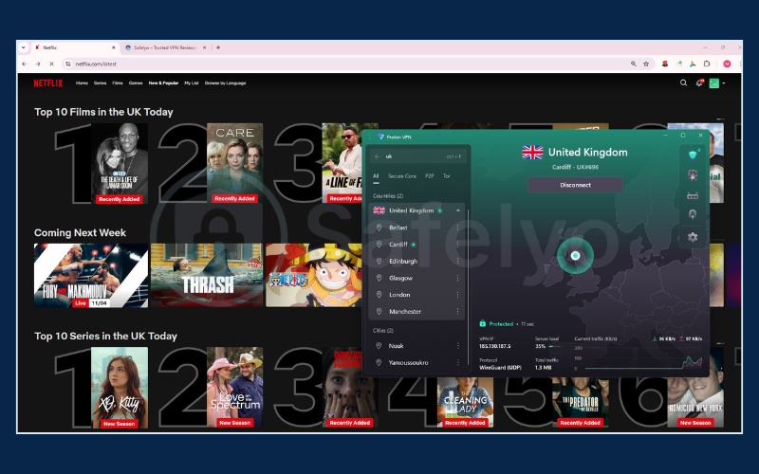This screenshot has width=759, height=474.
Task: Open three-dot menu for Cardiff server
Action: point(457,245)
